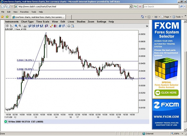Expand the zoom level 100% dropdown
The width and height of the screenshot is (187, 136).
click(x=182, y=134)
